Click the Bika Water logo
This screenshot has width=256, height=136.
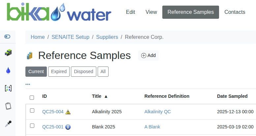[59, 13]
